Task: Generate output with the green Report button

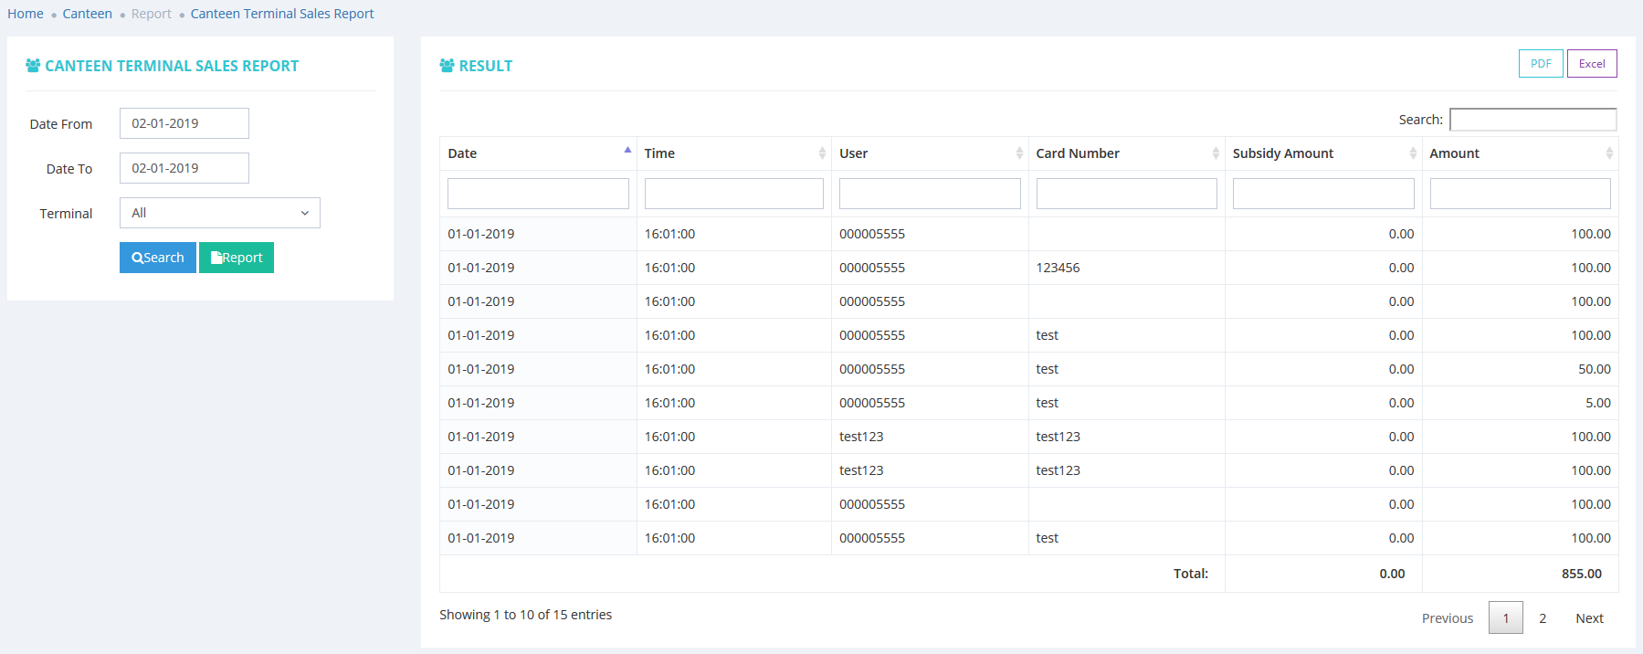Action: coord(237,258)
